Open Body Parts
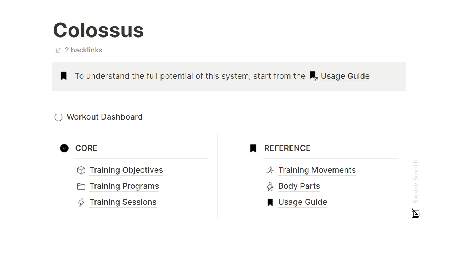 pyautogui.click(x=299, y=186)
